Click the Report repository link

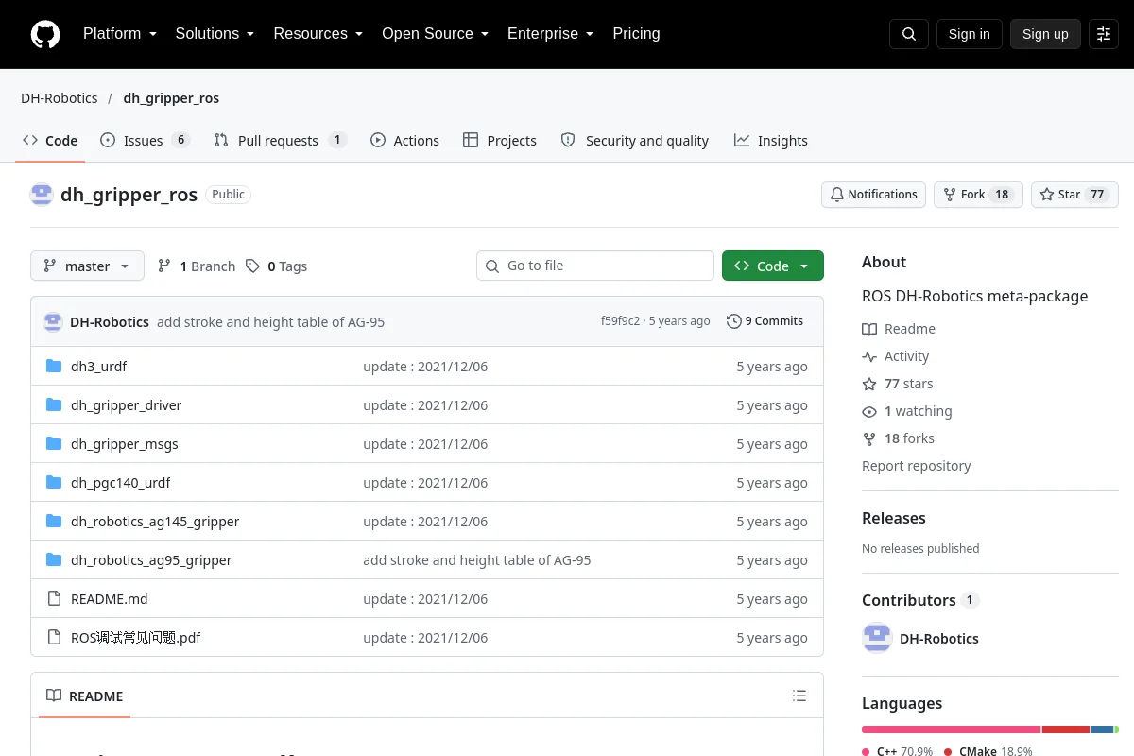click(917, 466)
